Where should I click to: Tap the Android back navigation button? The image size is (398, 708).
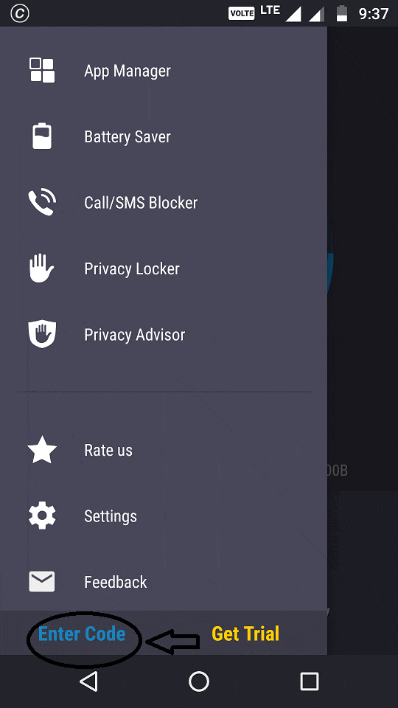[89, 681]
